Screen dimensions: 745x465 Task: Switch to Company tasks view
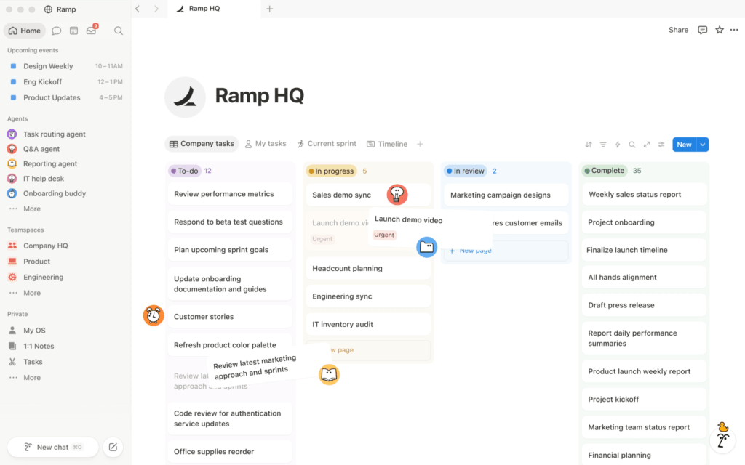[x=202, y=144]
